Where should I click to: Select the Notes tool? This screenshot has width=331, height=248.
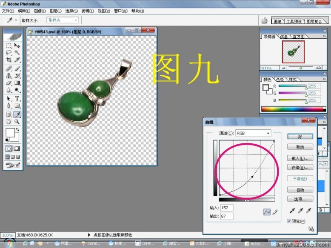(x=9, y=114)
